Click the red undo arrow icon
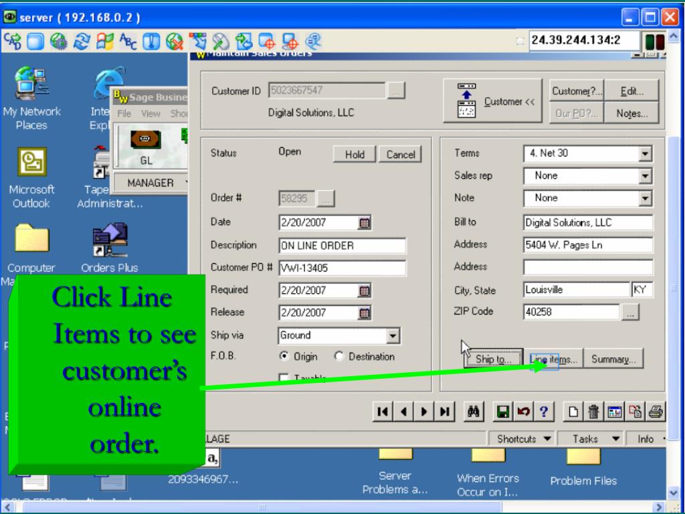 (523, 412)
